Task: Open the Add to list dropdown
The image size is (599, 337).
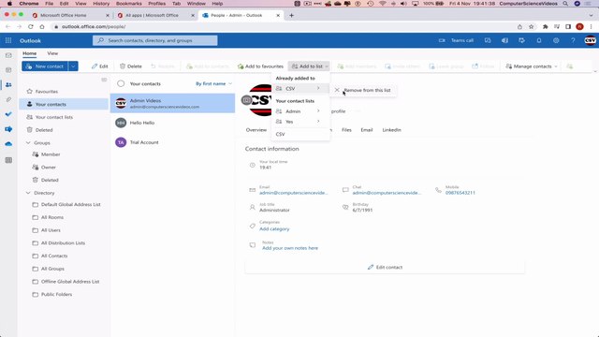Action: pos(309,66)
